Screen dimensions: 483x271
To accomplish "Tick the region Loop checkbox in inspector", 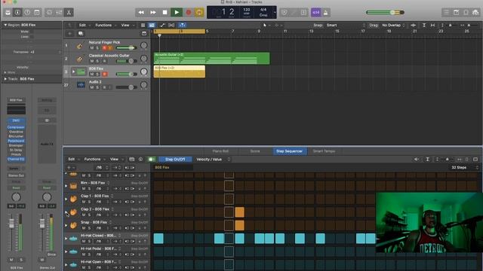I will coord(32,37).
